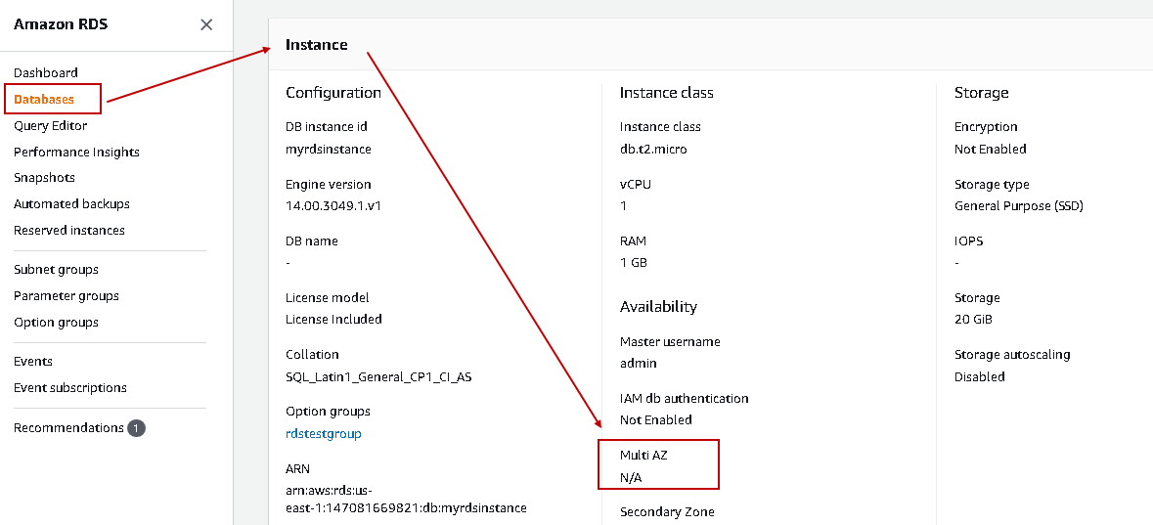Image resolution: width=1153 pixels, height=525 pixels.
Task: Click the db.t2.micro instance class value
Action: click(x=653, y=150)
